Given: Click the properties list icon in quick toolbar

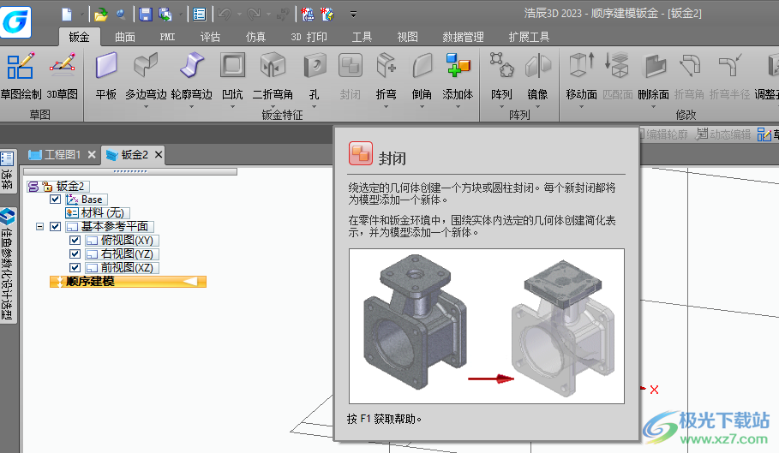Looking at the screenshot, I should 199,15.
